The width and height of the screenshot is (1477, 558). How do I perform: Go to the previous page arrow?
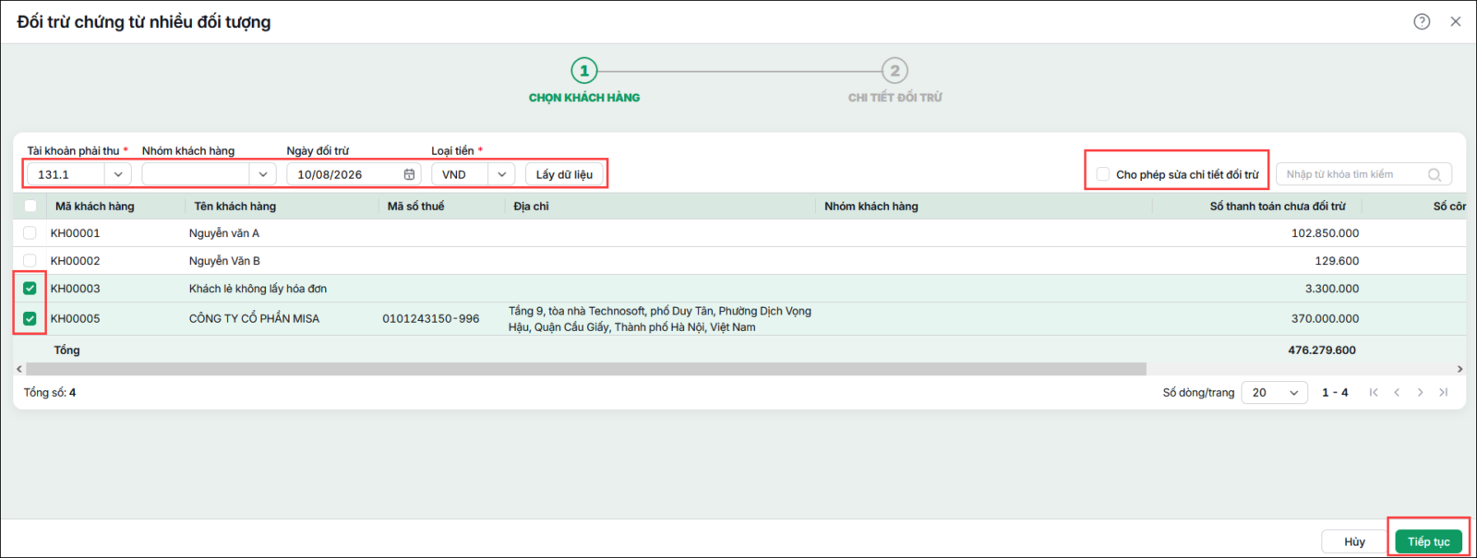pos(1397,392)
